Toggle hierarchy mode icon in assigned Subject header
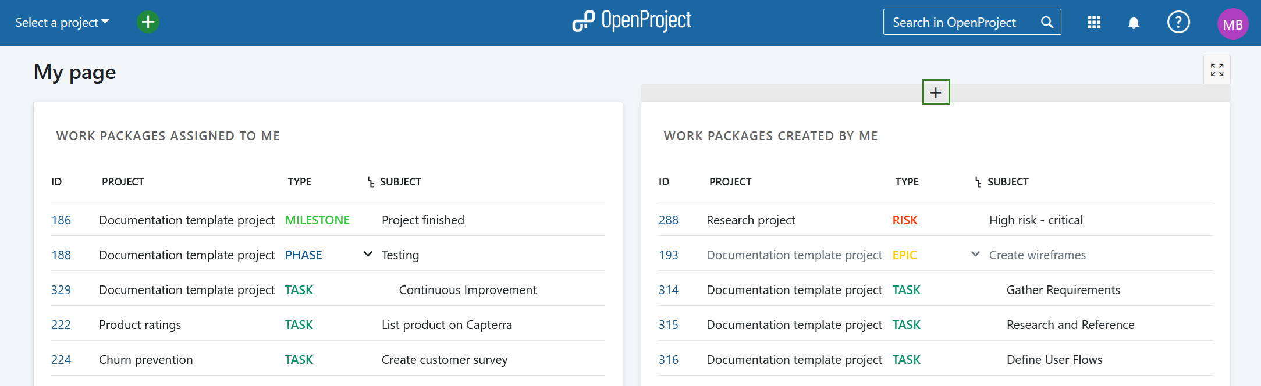Screen dimensions: 1261x386 [x=371, y=183]
